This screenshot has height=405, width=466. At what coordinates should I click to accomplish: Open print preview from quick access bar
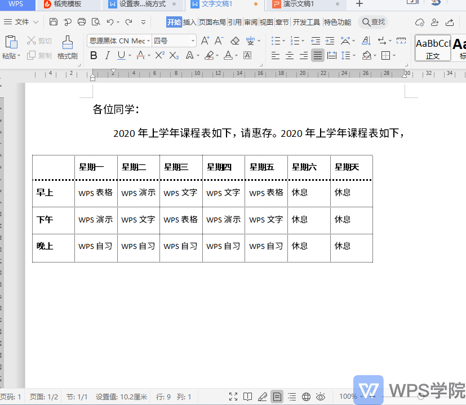click(96, 22)
